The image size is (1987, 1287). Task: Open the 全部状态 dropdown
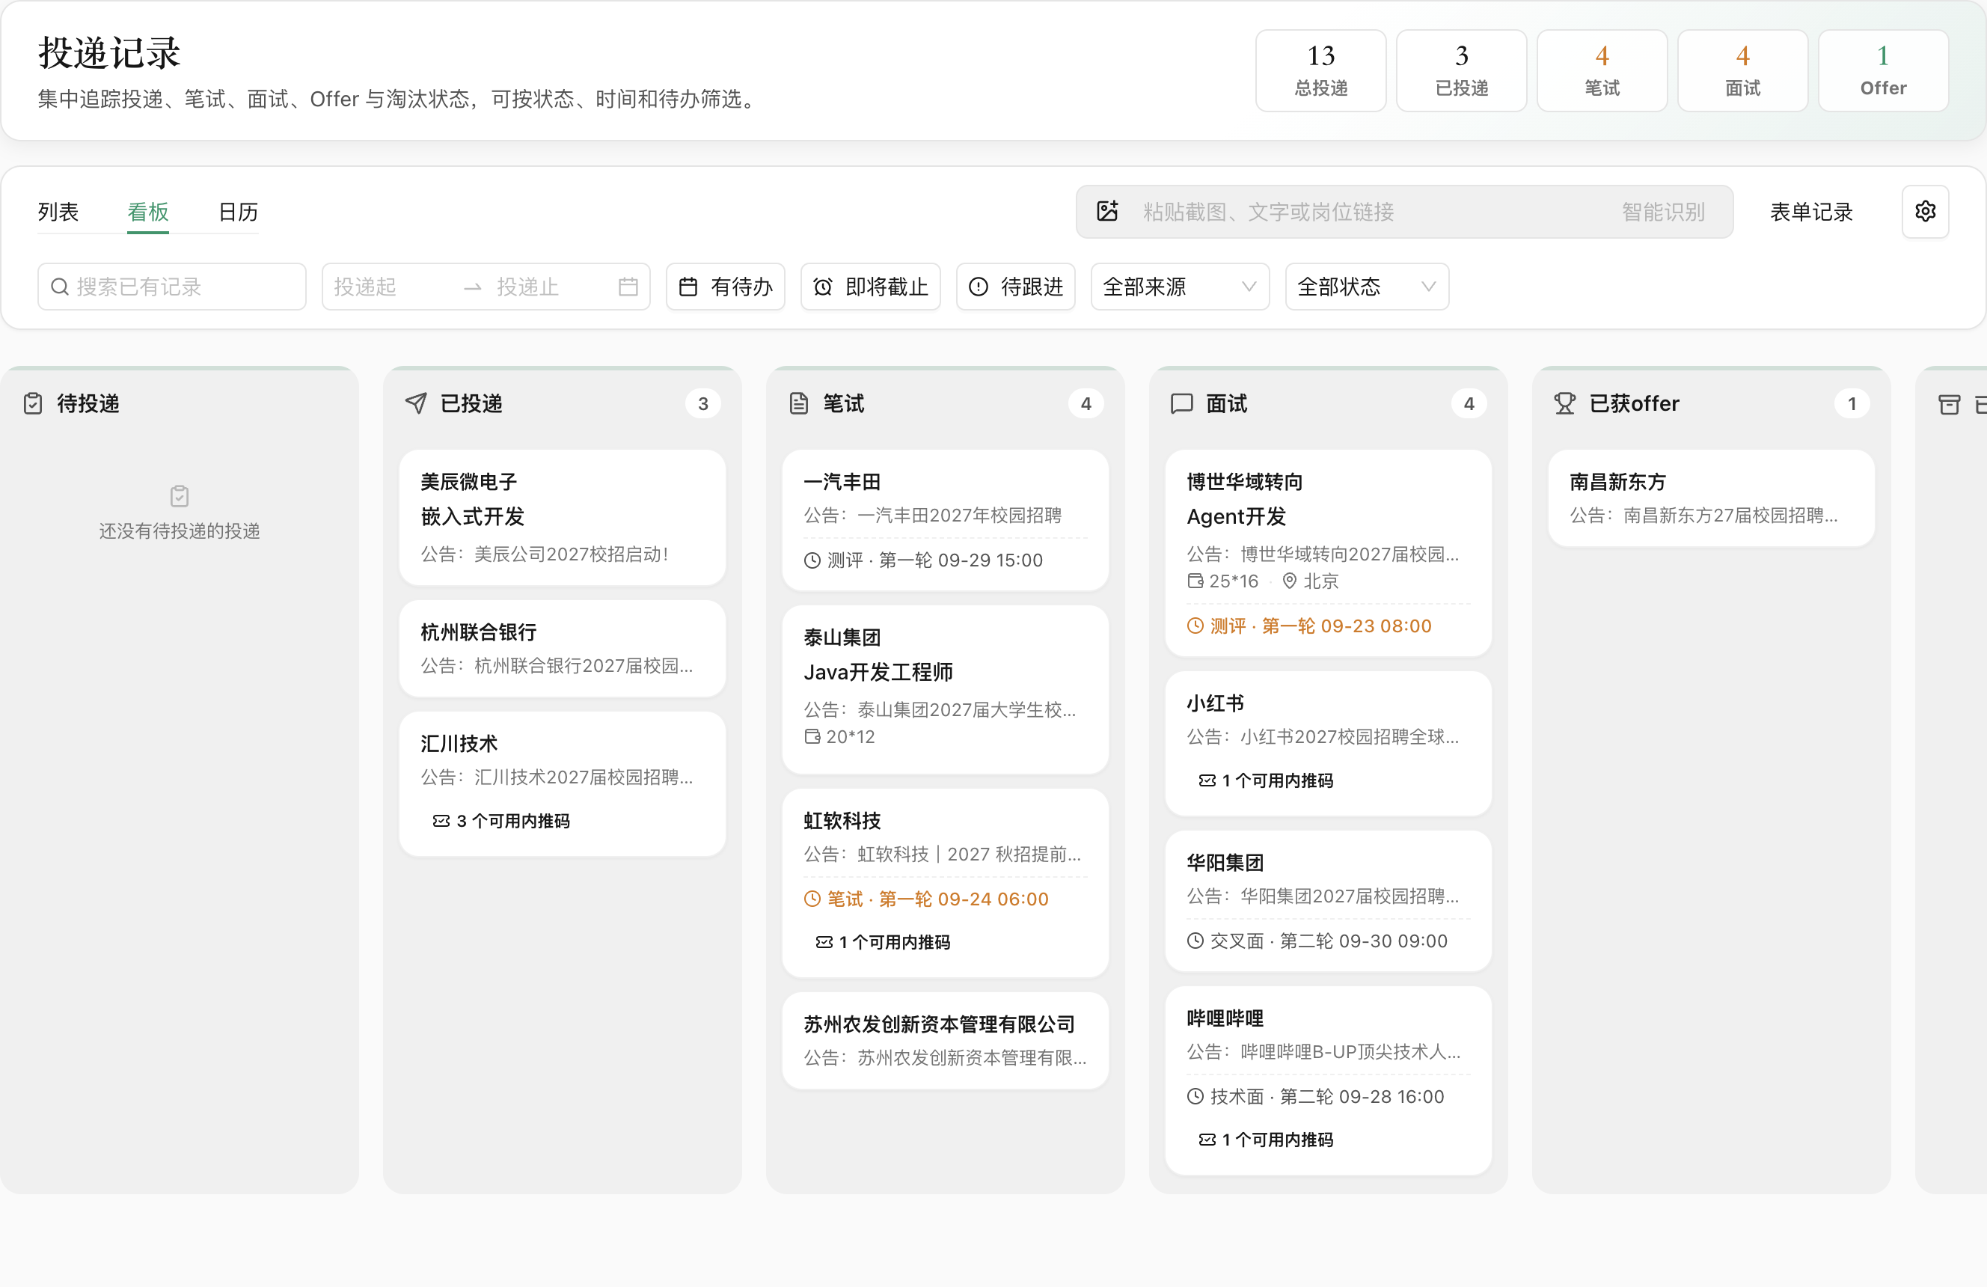pyautogui.click(x=1367, y=287)
